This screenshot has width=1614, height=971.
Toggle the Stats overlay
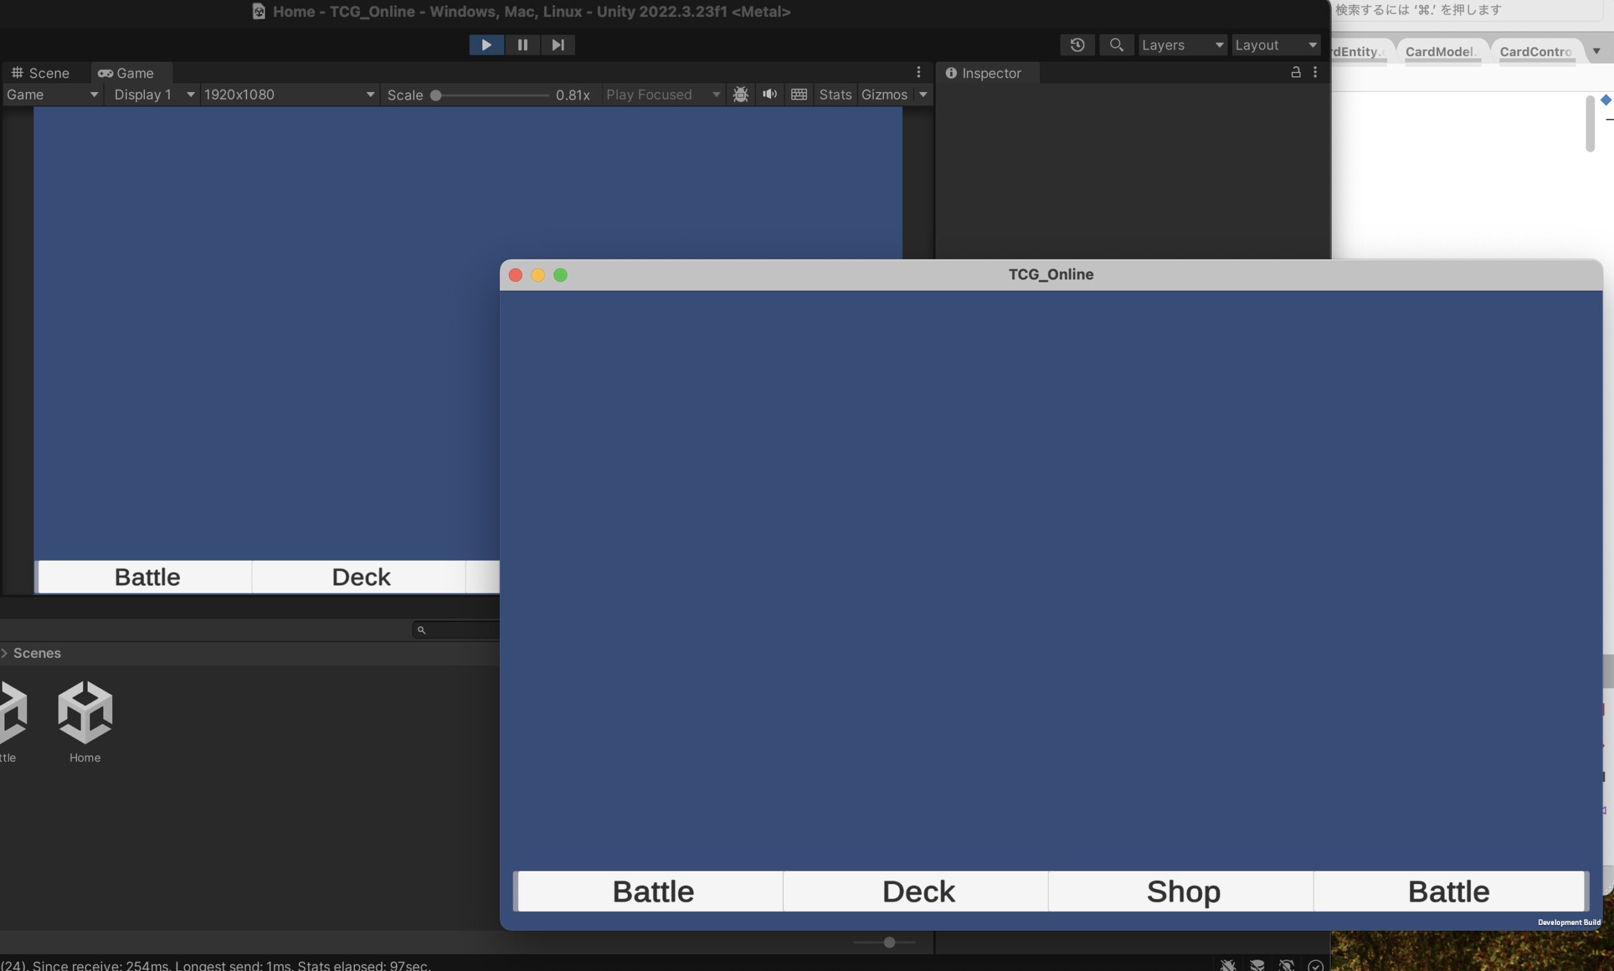[x=835, y=95]
